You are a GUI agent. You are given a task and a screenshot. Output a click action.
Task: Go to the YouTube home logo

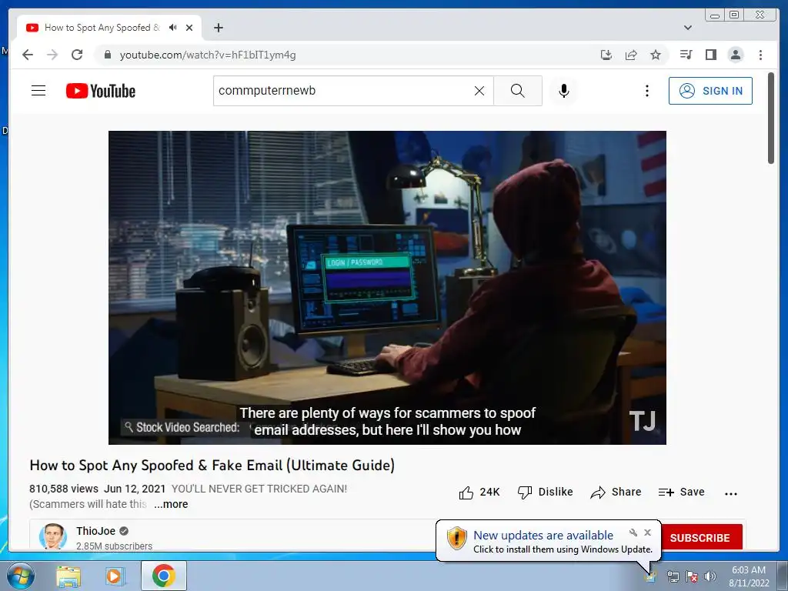tap(101, 91)
